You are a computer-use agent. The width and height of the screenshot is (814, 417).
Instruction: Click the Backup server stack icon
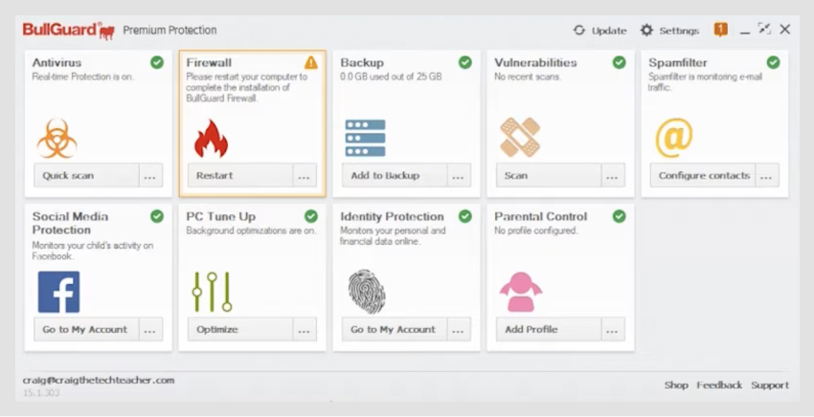(365, 138)
